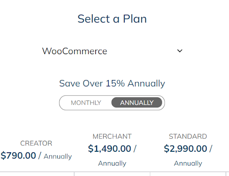Click the slash after $1,490.00
The height and width of the screenshot is (176, 229).
tap(135, 149)
